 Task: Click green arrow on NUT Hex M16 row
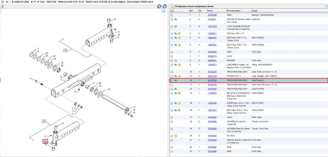pos(179,34)
